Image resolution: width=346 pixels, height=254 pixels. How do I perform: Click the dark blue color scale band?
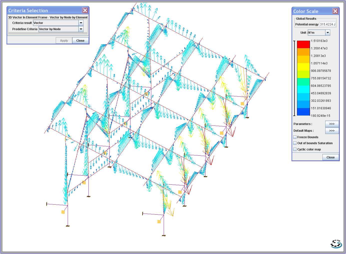[303, 112]
